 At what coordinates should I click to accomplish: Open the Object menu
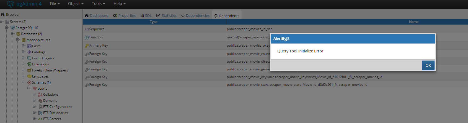pyautogui.click(x=76, y=4)
